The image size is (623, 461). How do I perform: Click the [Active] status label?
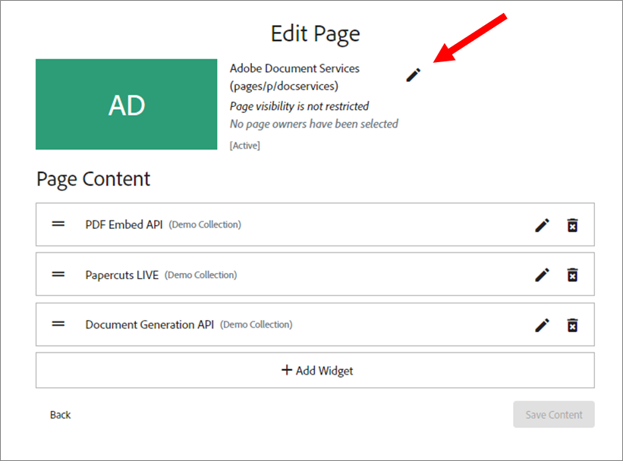245,146
